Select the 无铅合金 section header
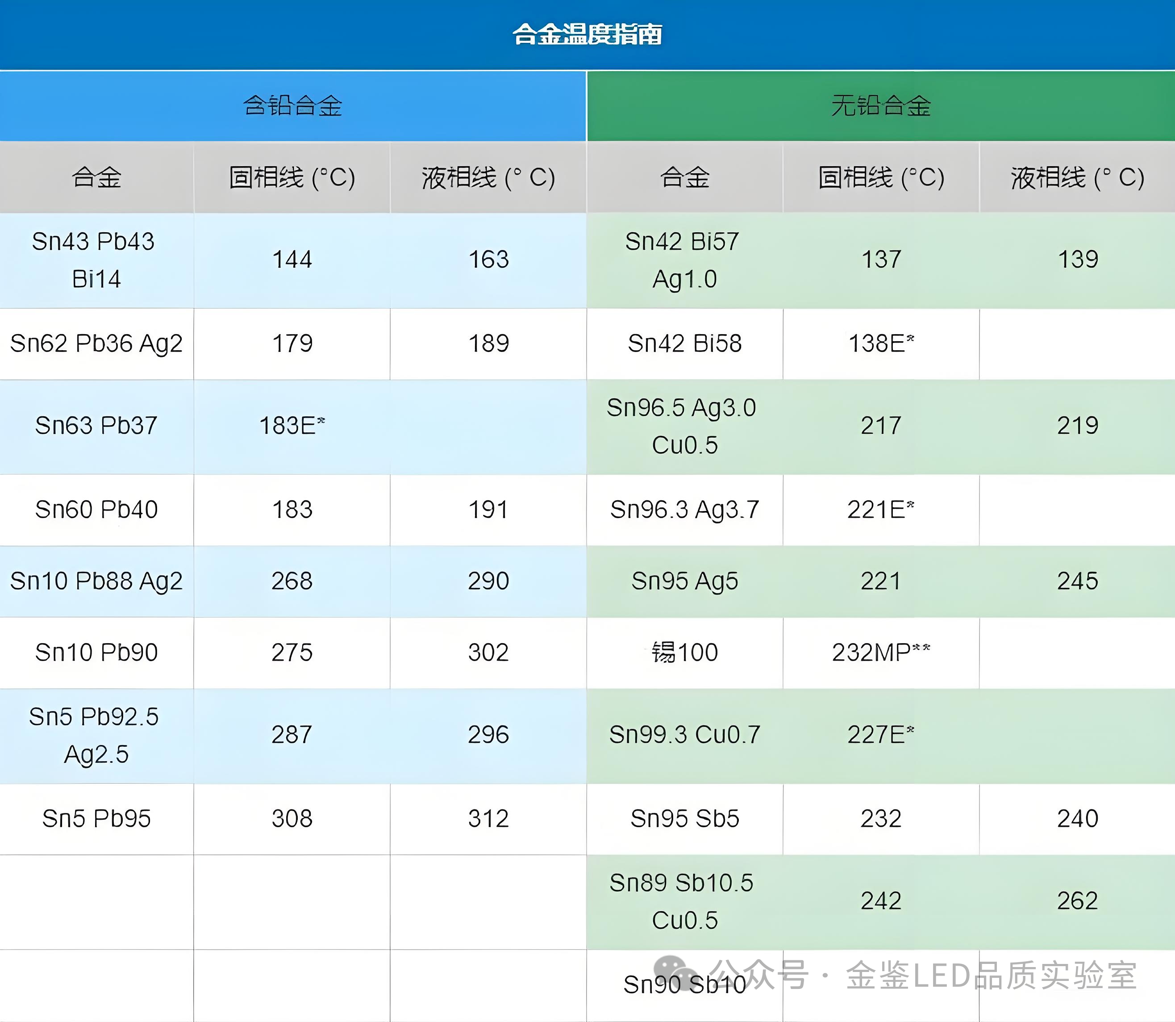This screenshot has height=1022, width=1175. click(x=880, y=105)
